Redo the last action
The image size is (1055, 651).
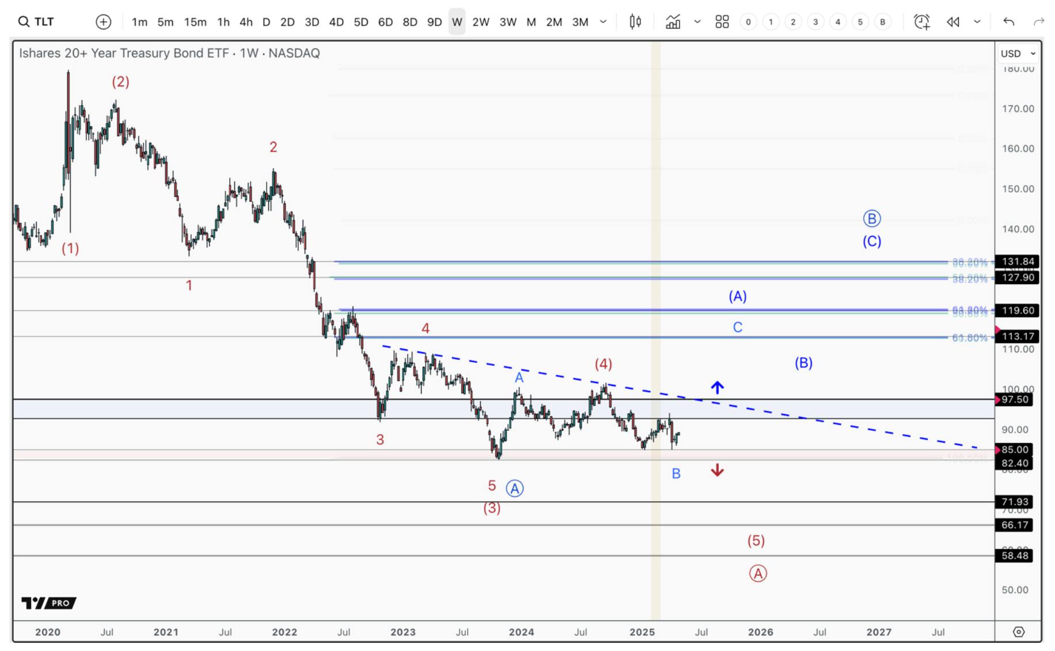[x=1039, y=22]
